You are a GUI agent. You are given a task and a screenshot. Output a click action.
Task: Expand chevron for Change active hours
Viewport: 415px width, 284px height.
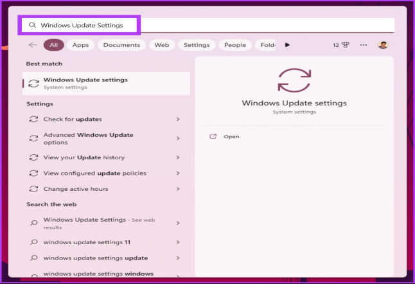[x=177, y=189]
